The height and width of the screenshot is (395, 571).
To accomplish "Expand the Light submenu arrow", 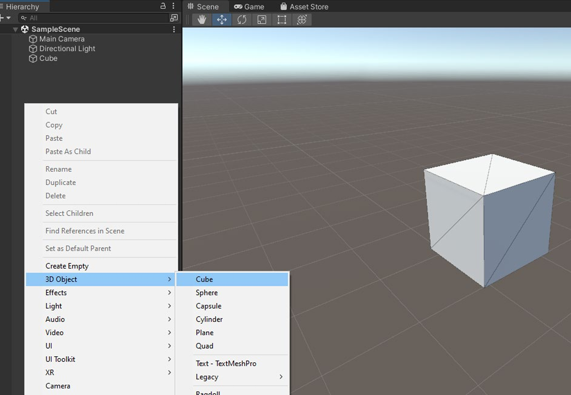I will pos(169,306).
